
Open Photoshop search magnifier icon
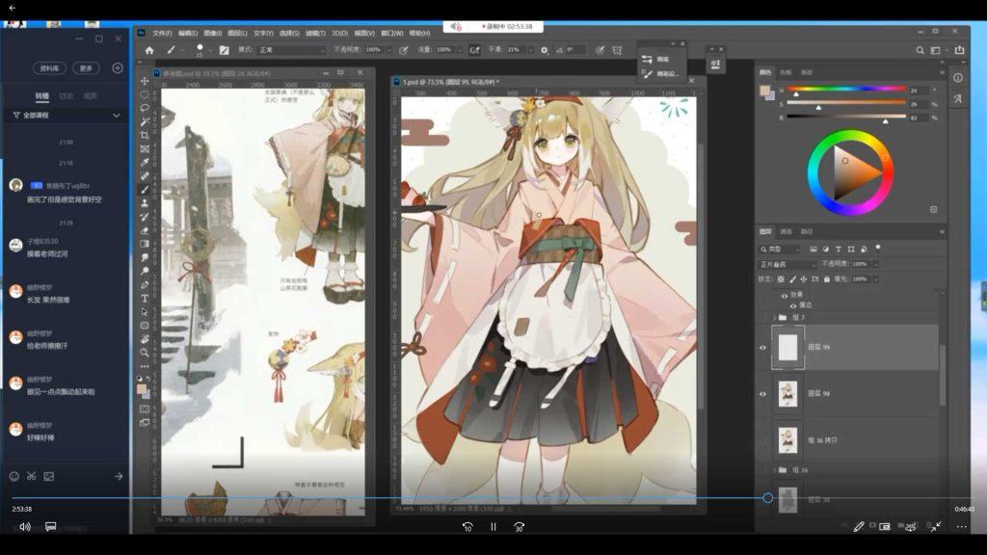pos(920,50)
